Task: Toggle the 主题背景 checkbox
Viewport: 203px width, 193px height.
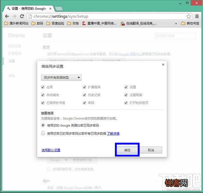Action: [x=126, y=95]
